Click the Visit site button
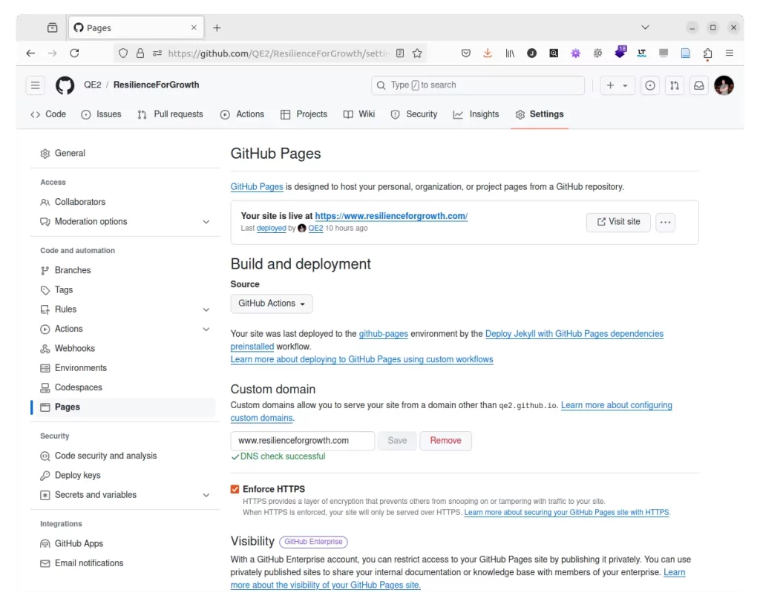Image resolution: width=760 pixels, height=610 pixels. (618, 222)
